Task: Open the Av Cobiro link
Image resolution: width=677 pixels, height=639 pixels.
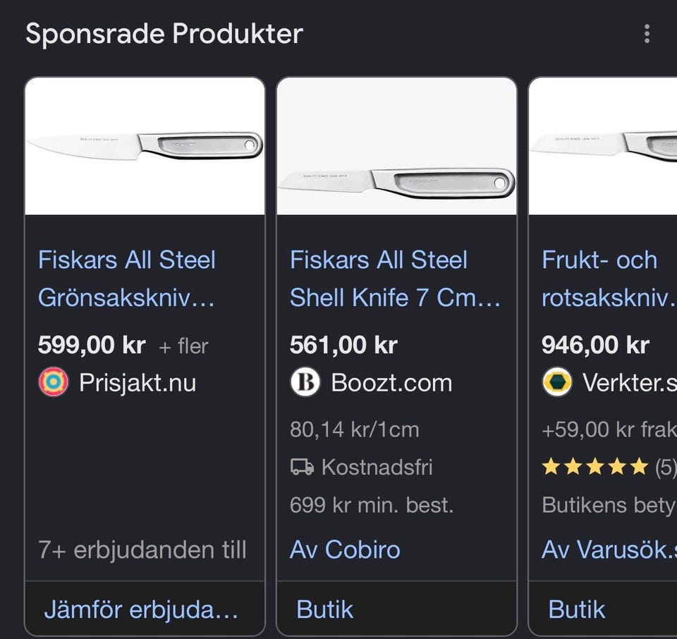Action: click(x=345, y=549)
